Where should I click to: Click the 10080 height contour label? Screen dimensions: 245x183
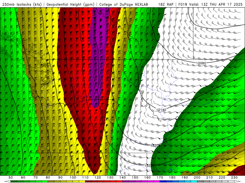coord(201,63)
